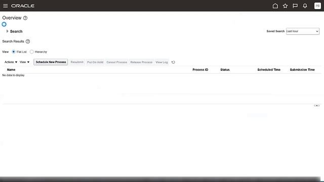Click the Release Process button

[x=141, y=62]
